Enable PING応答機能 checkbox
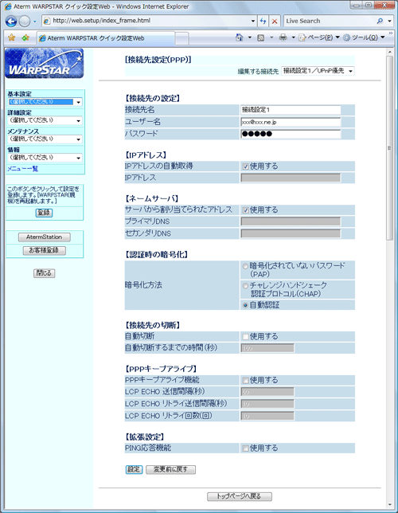 (x=245, y=448)
